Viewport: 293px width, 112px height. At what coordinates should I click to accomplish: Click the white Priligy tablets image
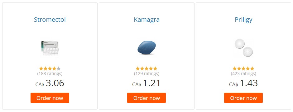point(243,48)
